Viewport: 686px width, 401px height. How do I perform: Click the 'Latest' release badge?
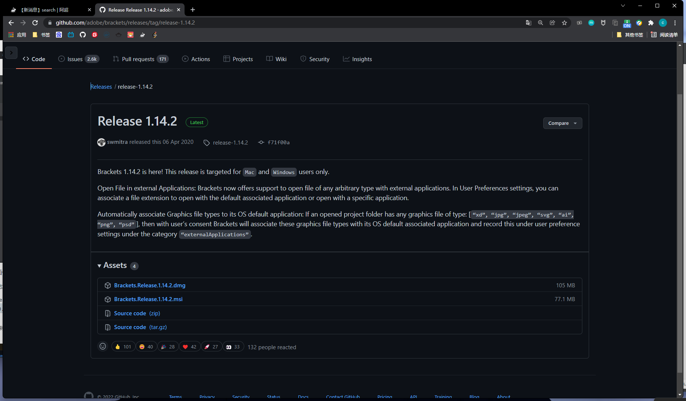pos(196,122)
